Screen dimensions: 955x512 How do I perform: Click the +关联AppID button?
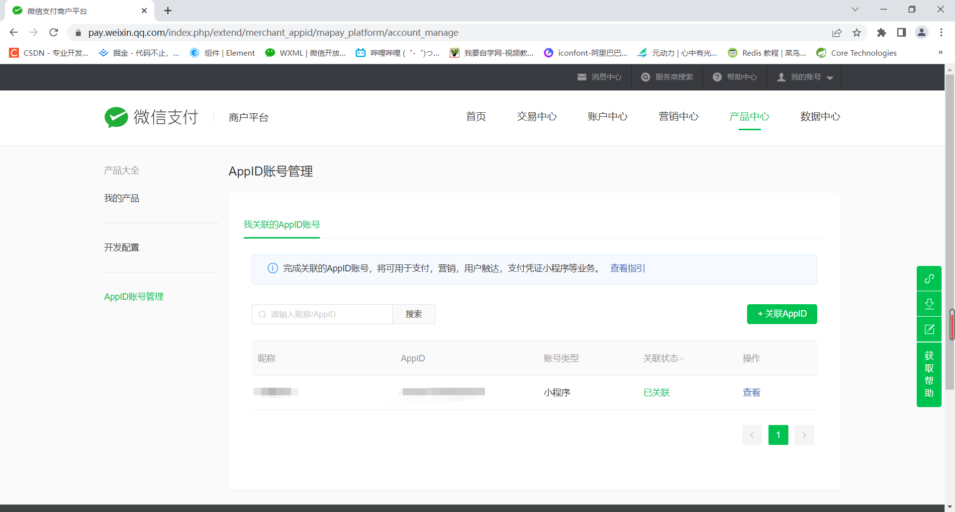(x=782, y=314)
